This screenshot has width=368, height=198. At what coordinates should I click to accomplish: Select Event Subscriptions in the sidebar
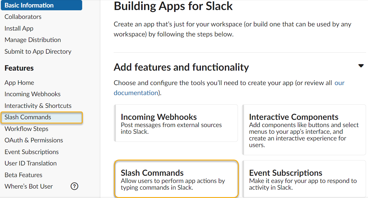[x=32, y=152]
